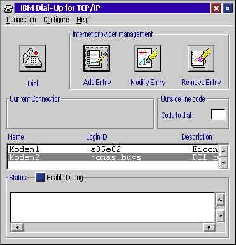Click provider list scroll up arrow

coord(224,151)
